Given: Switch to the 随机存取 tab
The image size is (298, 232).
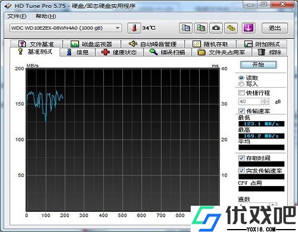Looking at the screenshot, I should [x=210, y=44].
